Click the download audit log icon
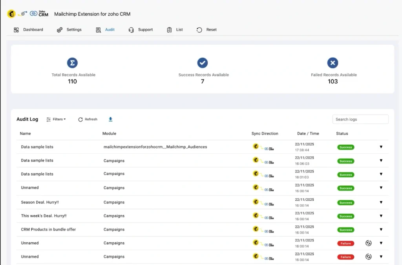Image resolution: width=402 pixels, height=265 pixels. 110,119
